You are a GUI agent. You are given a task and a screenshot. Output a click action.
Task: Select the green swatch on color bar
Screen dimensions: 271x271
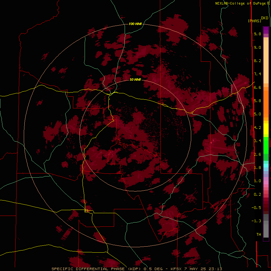266,145
